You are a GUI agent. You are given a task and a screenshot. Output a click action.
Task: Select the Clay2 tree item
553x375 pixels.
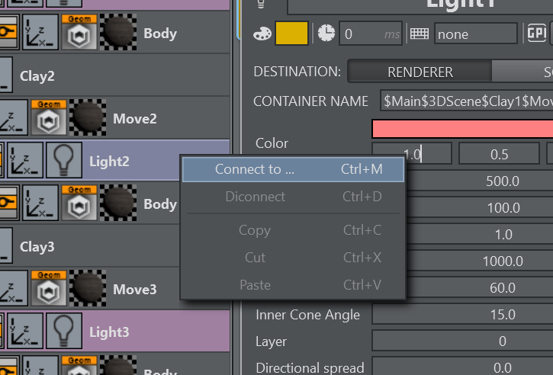[x=37, y=76]
